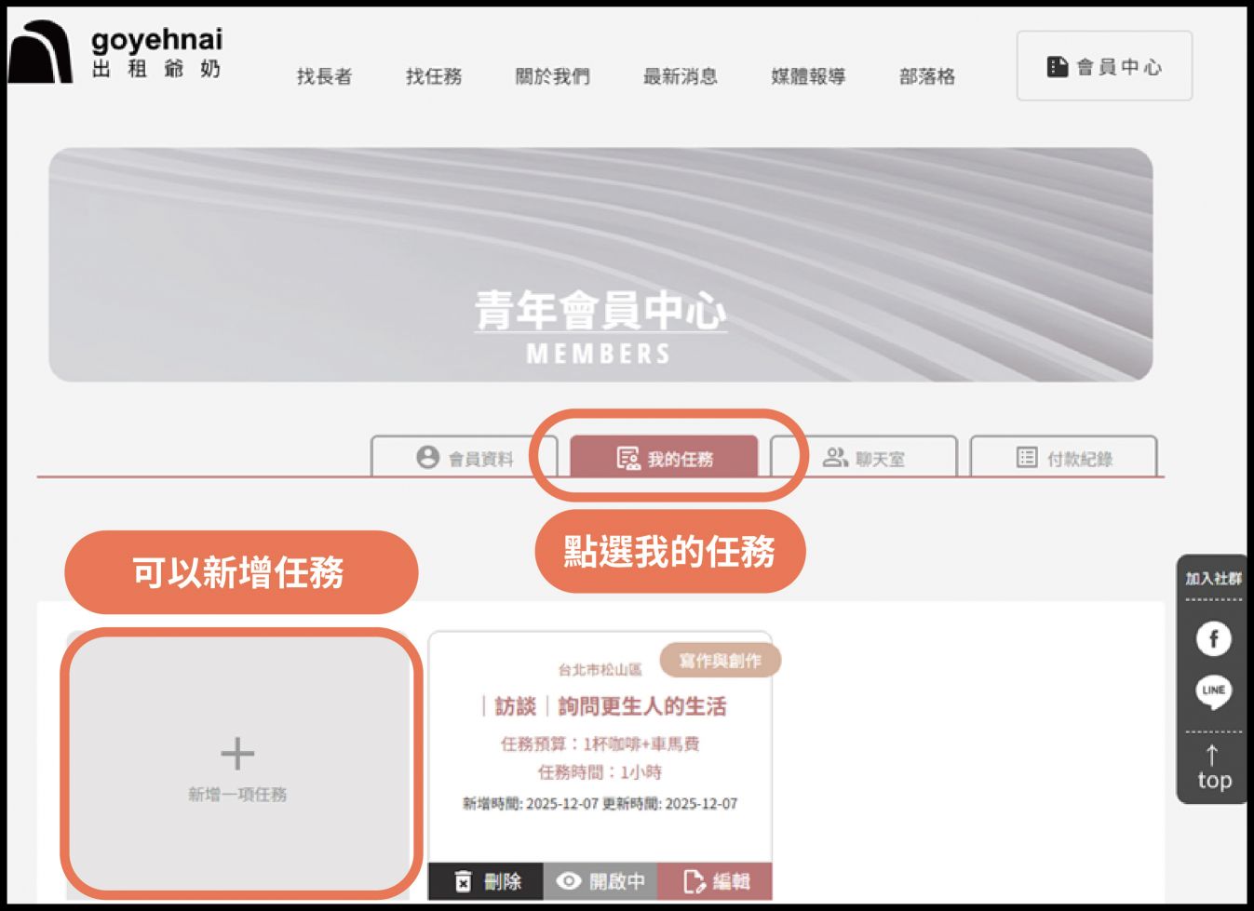
Task: Select the 我的任務 tab
Action: [665, 458]
